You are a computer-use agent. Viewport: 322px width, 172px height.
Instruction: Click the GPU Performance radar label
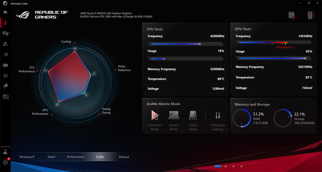[x=40, y=112]
